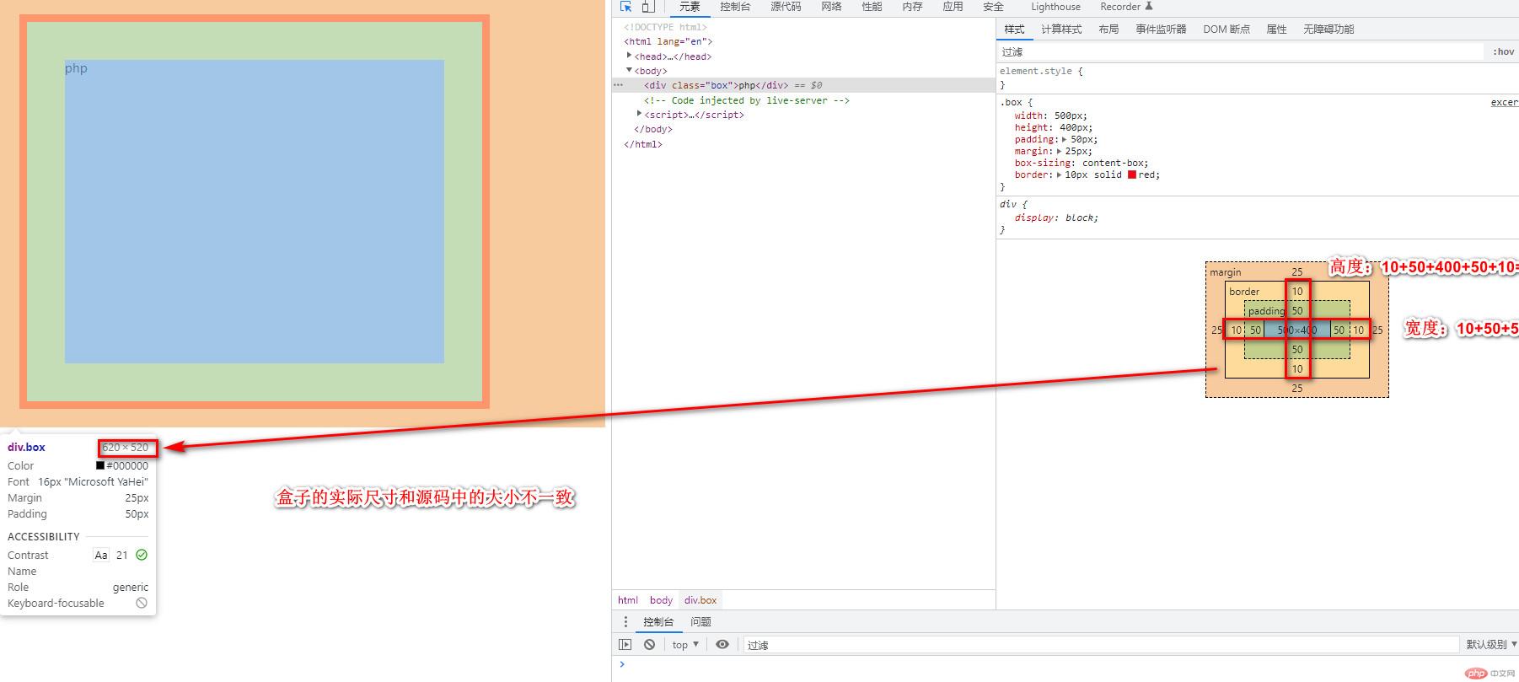1519x682 pixels.
Task: Open the 网络 Network tab
Action: (831, 7)
